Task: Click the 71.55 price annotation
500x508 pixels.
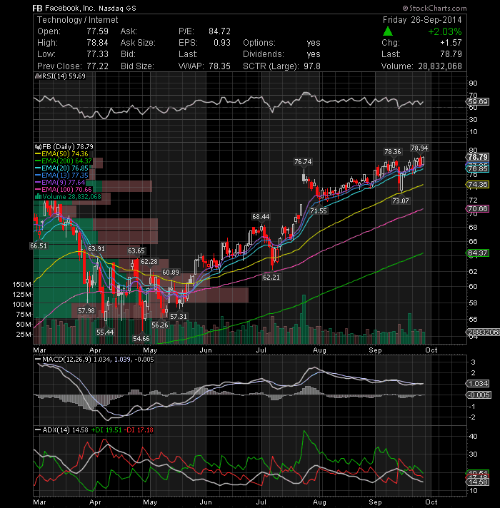Action: coord(319,211)
